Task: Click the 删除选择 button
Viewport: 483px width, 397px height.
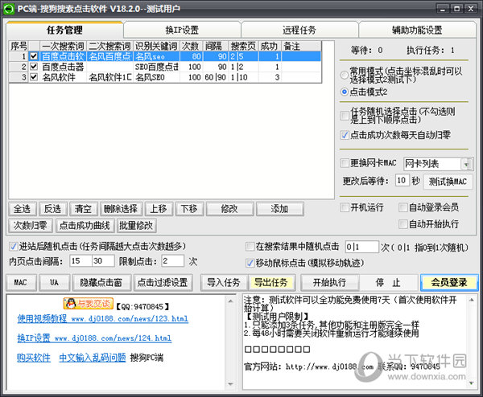Action: coord(121,209)
